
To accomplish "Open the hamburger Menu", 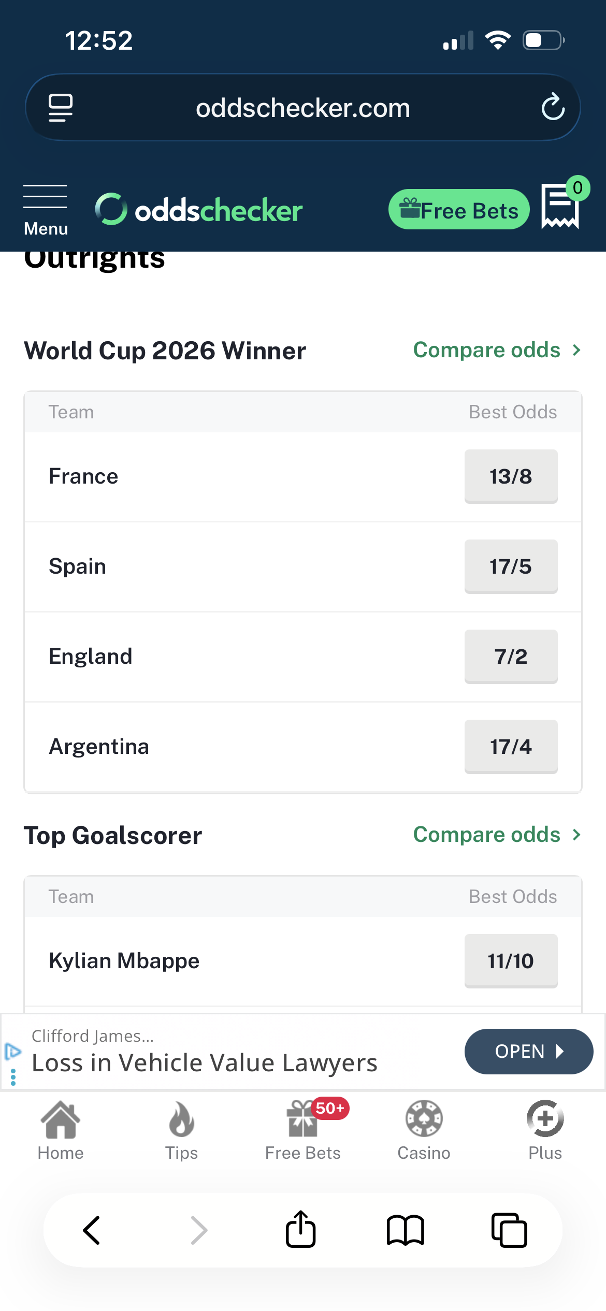I will (46, 210).
